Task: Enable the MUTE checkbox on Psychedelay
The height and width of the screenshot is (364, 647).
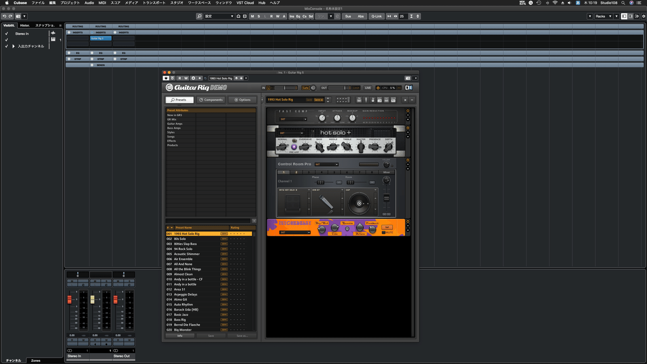Action: pyautogui.click(x=383, y=233)
